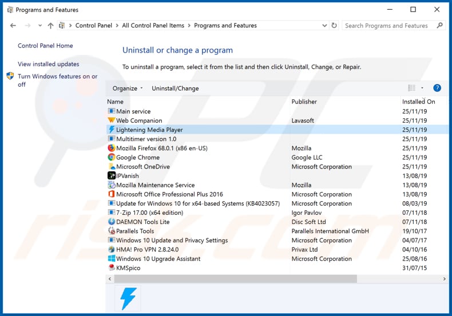Viewport: 452px width, 316px height.
Task: Open Control Panel Home link
Action: pos(45,46)
